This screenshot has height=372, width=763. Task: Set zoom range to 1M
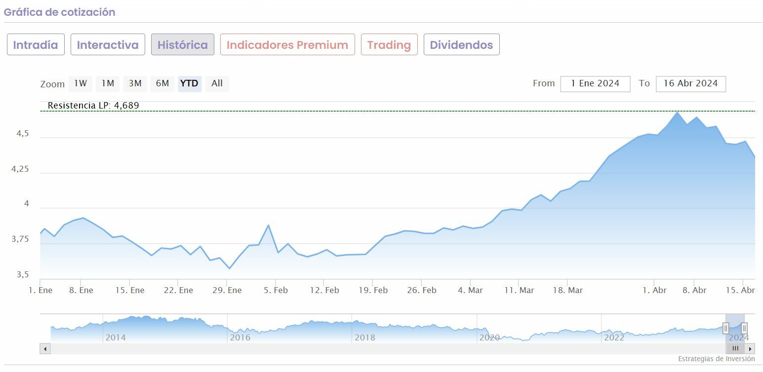108,84
